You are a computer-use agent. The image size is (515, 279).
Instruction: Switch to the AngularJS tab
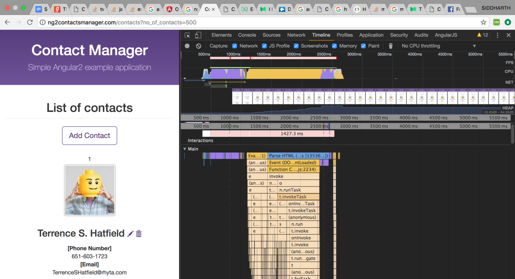click(x=446, y=35)
